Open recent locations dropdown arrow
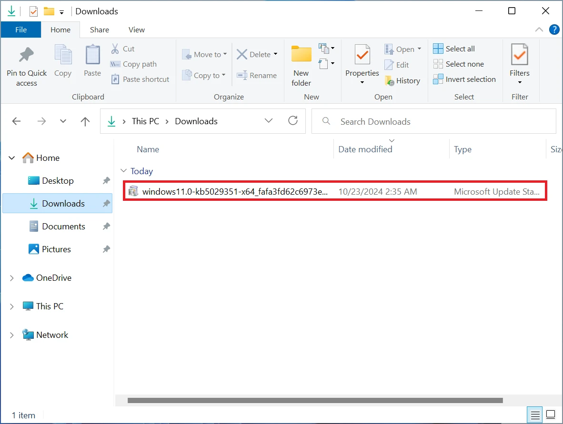The image size is (563, 424). coord(63,121)
